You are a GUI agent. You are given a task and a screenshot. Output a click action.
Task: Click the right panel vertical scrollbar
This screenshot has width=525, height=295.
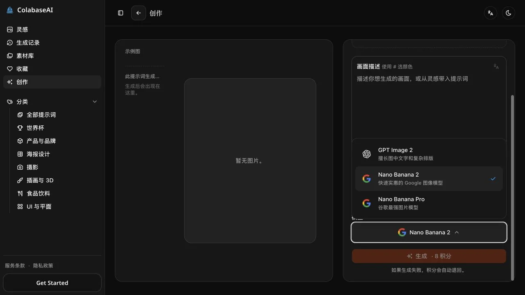[x=512, y=188]
